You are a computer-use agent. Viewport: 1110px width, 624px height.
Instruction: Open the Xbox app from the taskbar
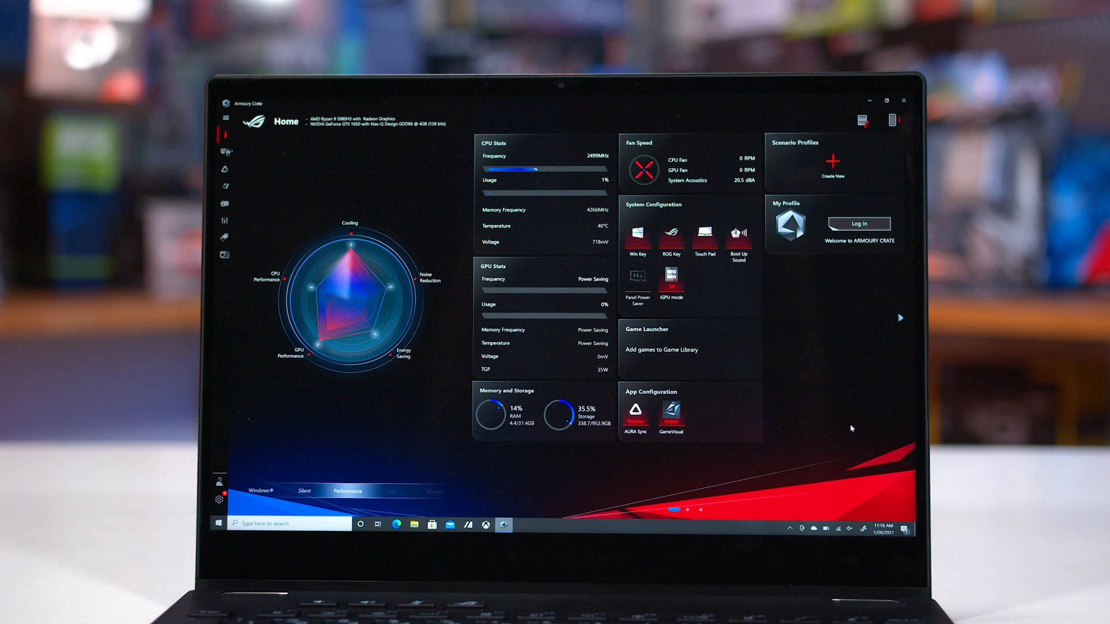[x=486, y=525]
